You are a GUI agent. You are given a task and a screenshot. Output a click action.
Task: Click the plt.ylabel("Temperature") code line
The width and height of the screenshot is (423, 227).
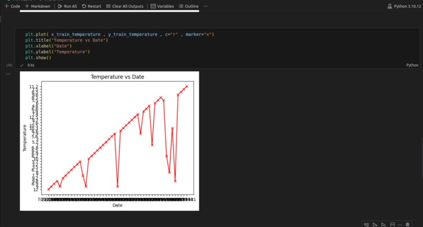[57, 52]
